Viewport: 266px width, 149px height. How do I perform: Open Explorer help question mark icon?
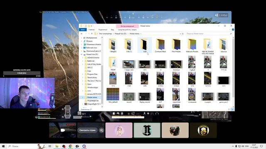click(233, 29)
